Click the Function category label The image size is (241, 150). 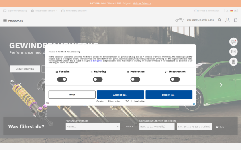pyautogui.click(x=64, y=72)
